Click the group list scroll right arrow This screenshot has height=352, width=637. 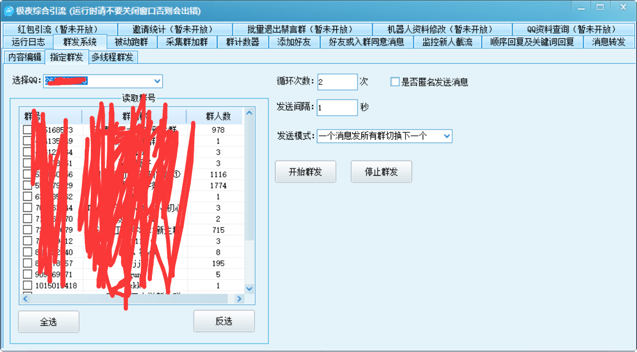tap(239, 299)
